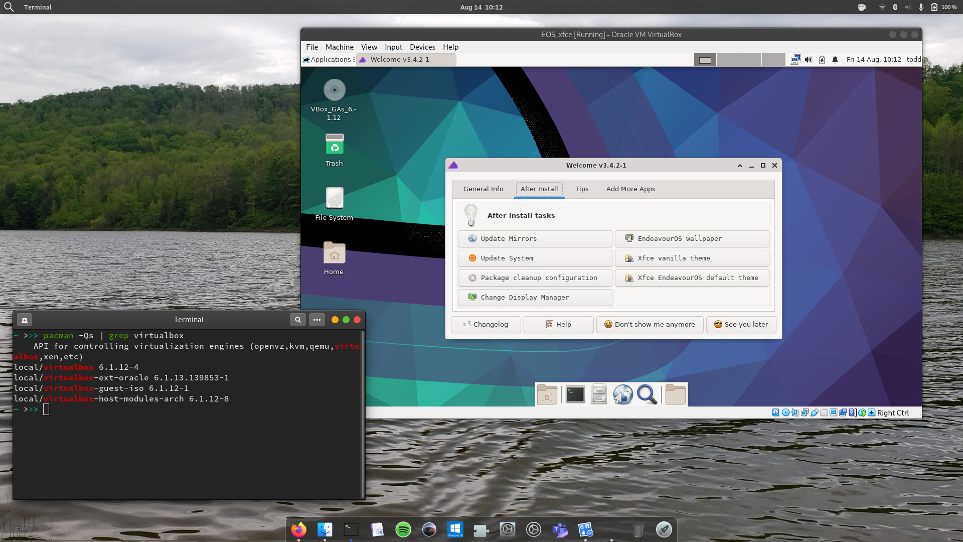Click the display indicator in VirtualBox status bar
Screen dimensions: 963x542
(833, 413)
